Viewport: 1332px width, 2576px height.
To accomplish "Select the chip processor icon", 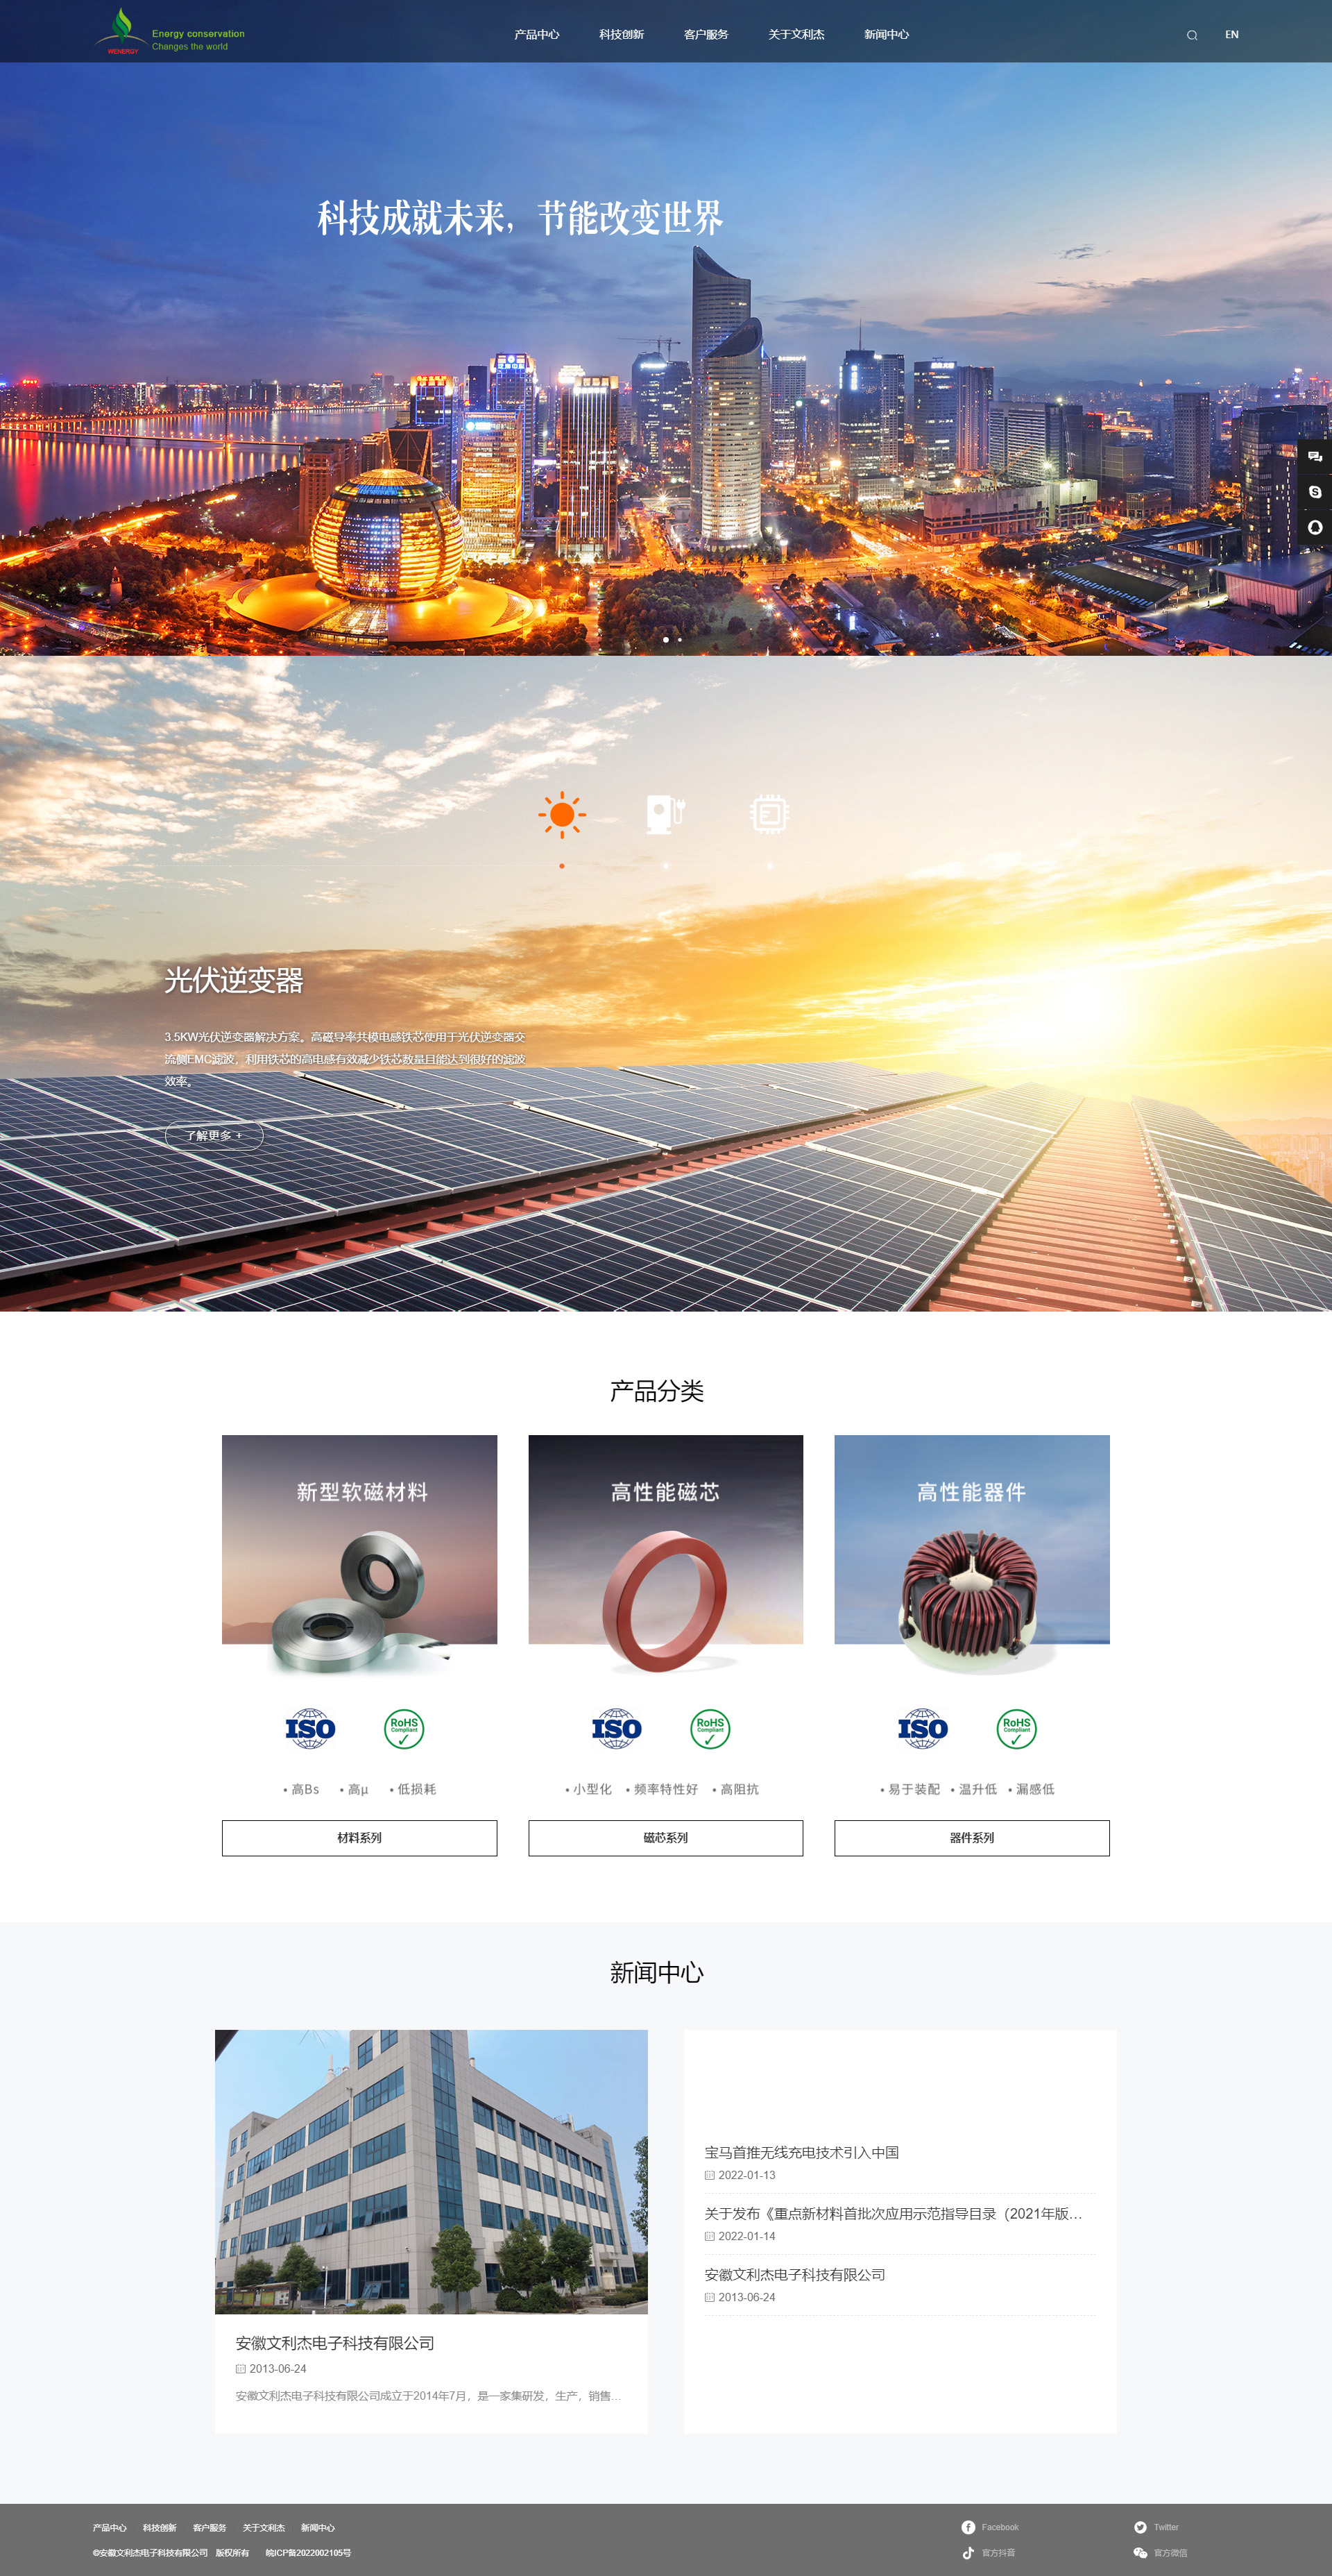I will [769, 814].
